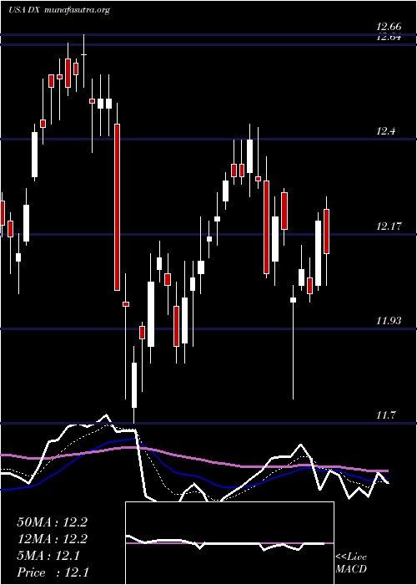Click the 12.17 price level label
The image size is (417, 585).
coord(389,226)
